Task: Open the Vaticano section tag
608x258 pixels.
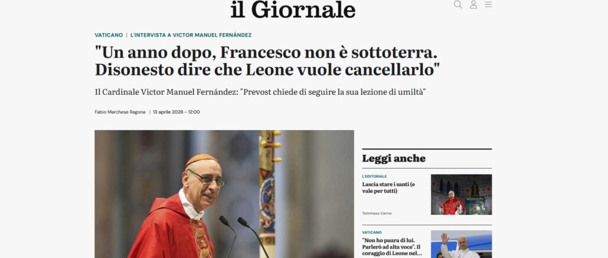Action: [x=109, y=35]
